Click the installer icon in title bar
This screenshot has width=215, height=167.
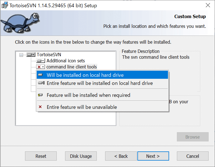tap(5, 5)
